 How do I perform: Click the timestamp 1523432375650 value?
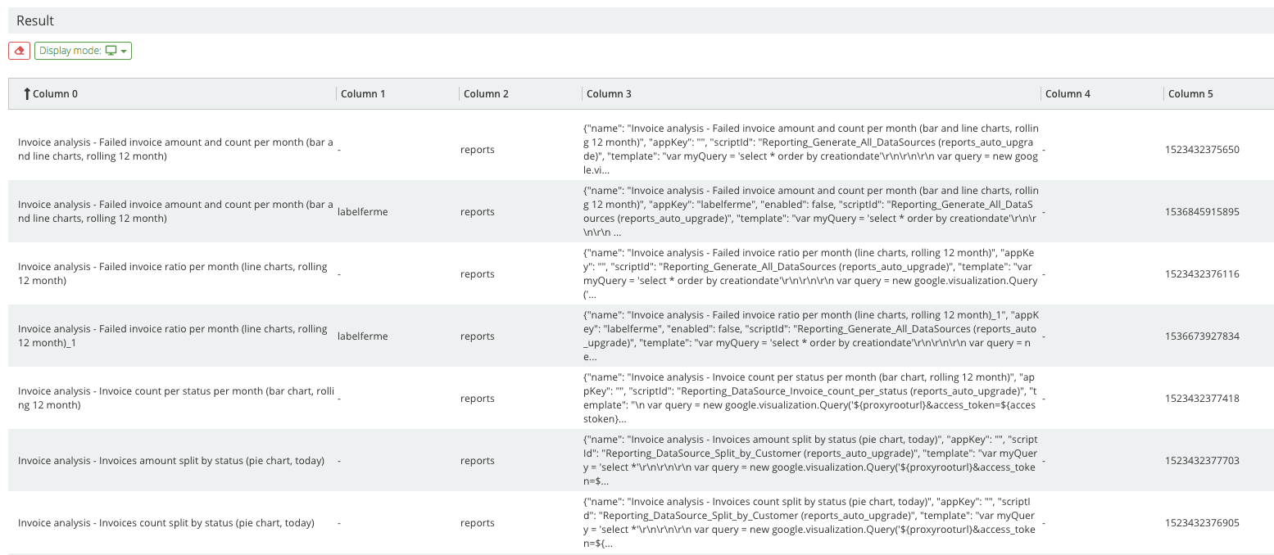[1201, 149]
